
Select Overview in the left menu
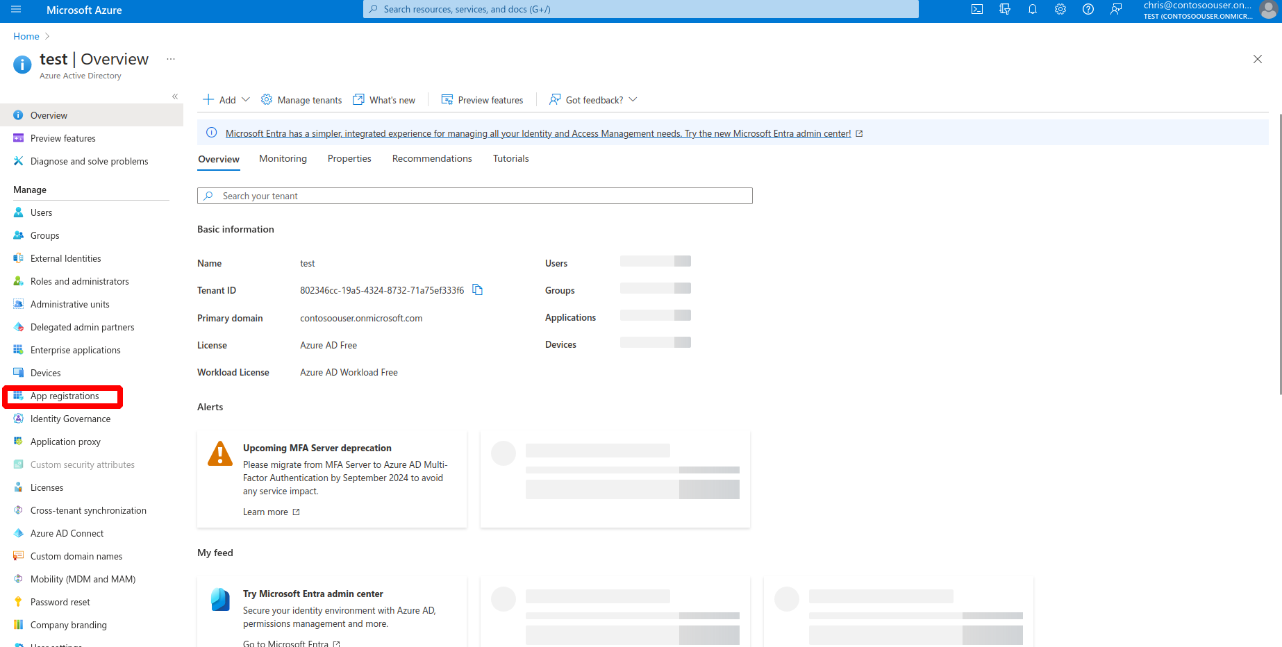(92, 115)
